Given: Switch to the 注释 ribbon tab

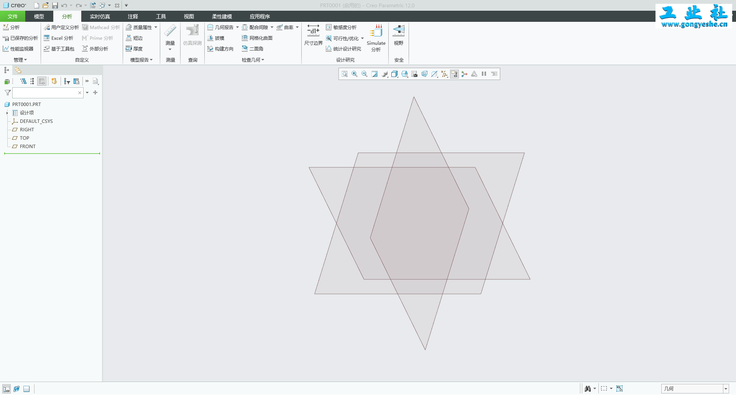Looking at the screenshot, I should [133, 16].
